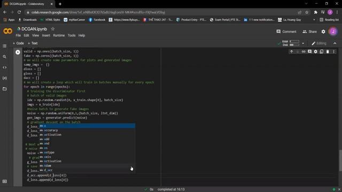
Task: Open the Runtime menu
Action: point(59,36)
